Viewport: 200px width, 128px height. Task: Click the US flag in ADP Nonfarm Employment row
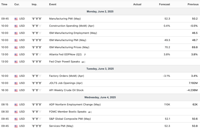pos(16,105)
